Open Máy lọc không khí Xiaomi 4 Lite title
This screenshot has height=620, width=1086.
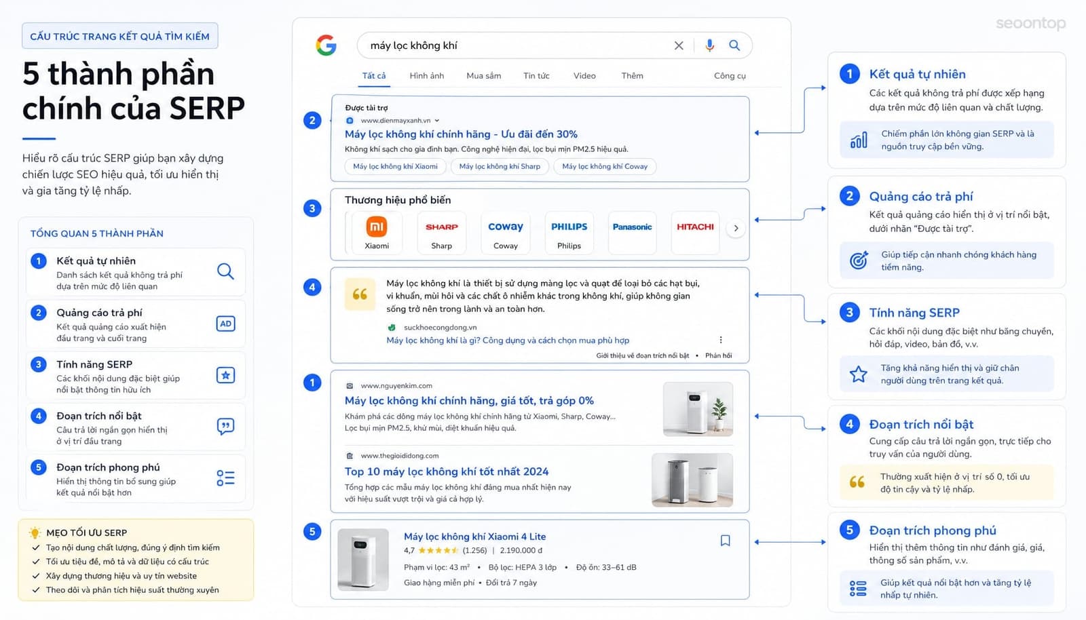pyautogui.click(x=474, y=537)
